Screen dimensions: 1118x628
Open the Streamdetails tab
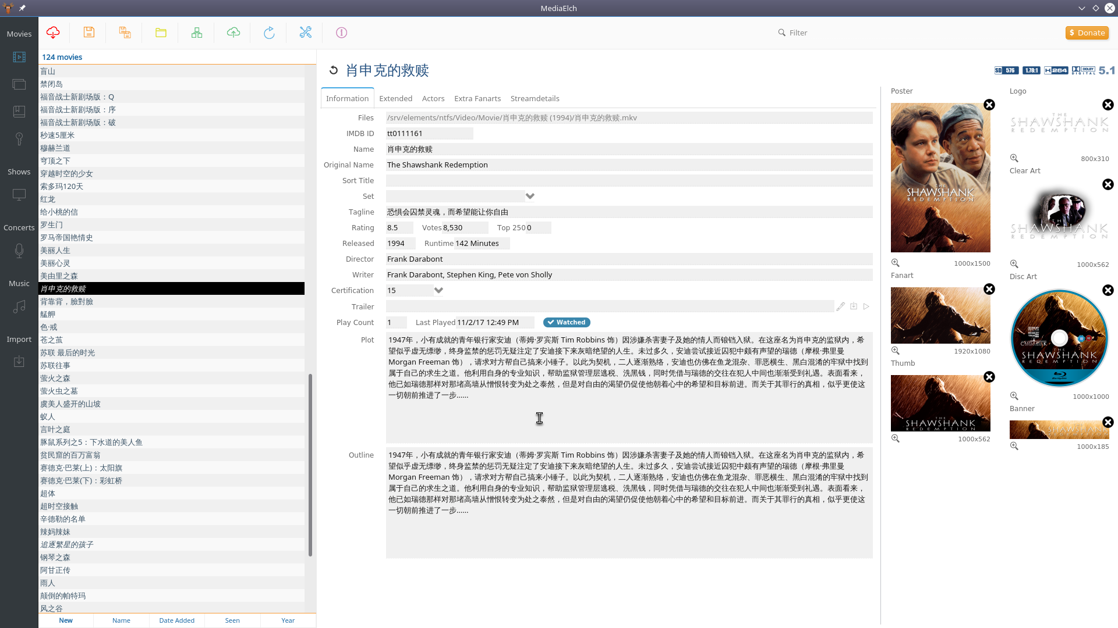535,98
